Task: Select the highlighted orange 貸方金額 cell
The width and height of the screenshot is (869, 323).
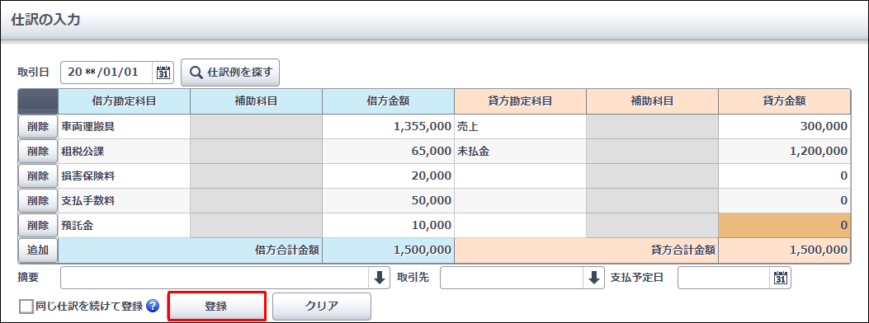Action: coord(784,226)
